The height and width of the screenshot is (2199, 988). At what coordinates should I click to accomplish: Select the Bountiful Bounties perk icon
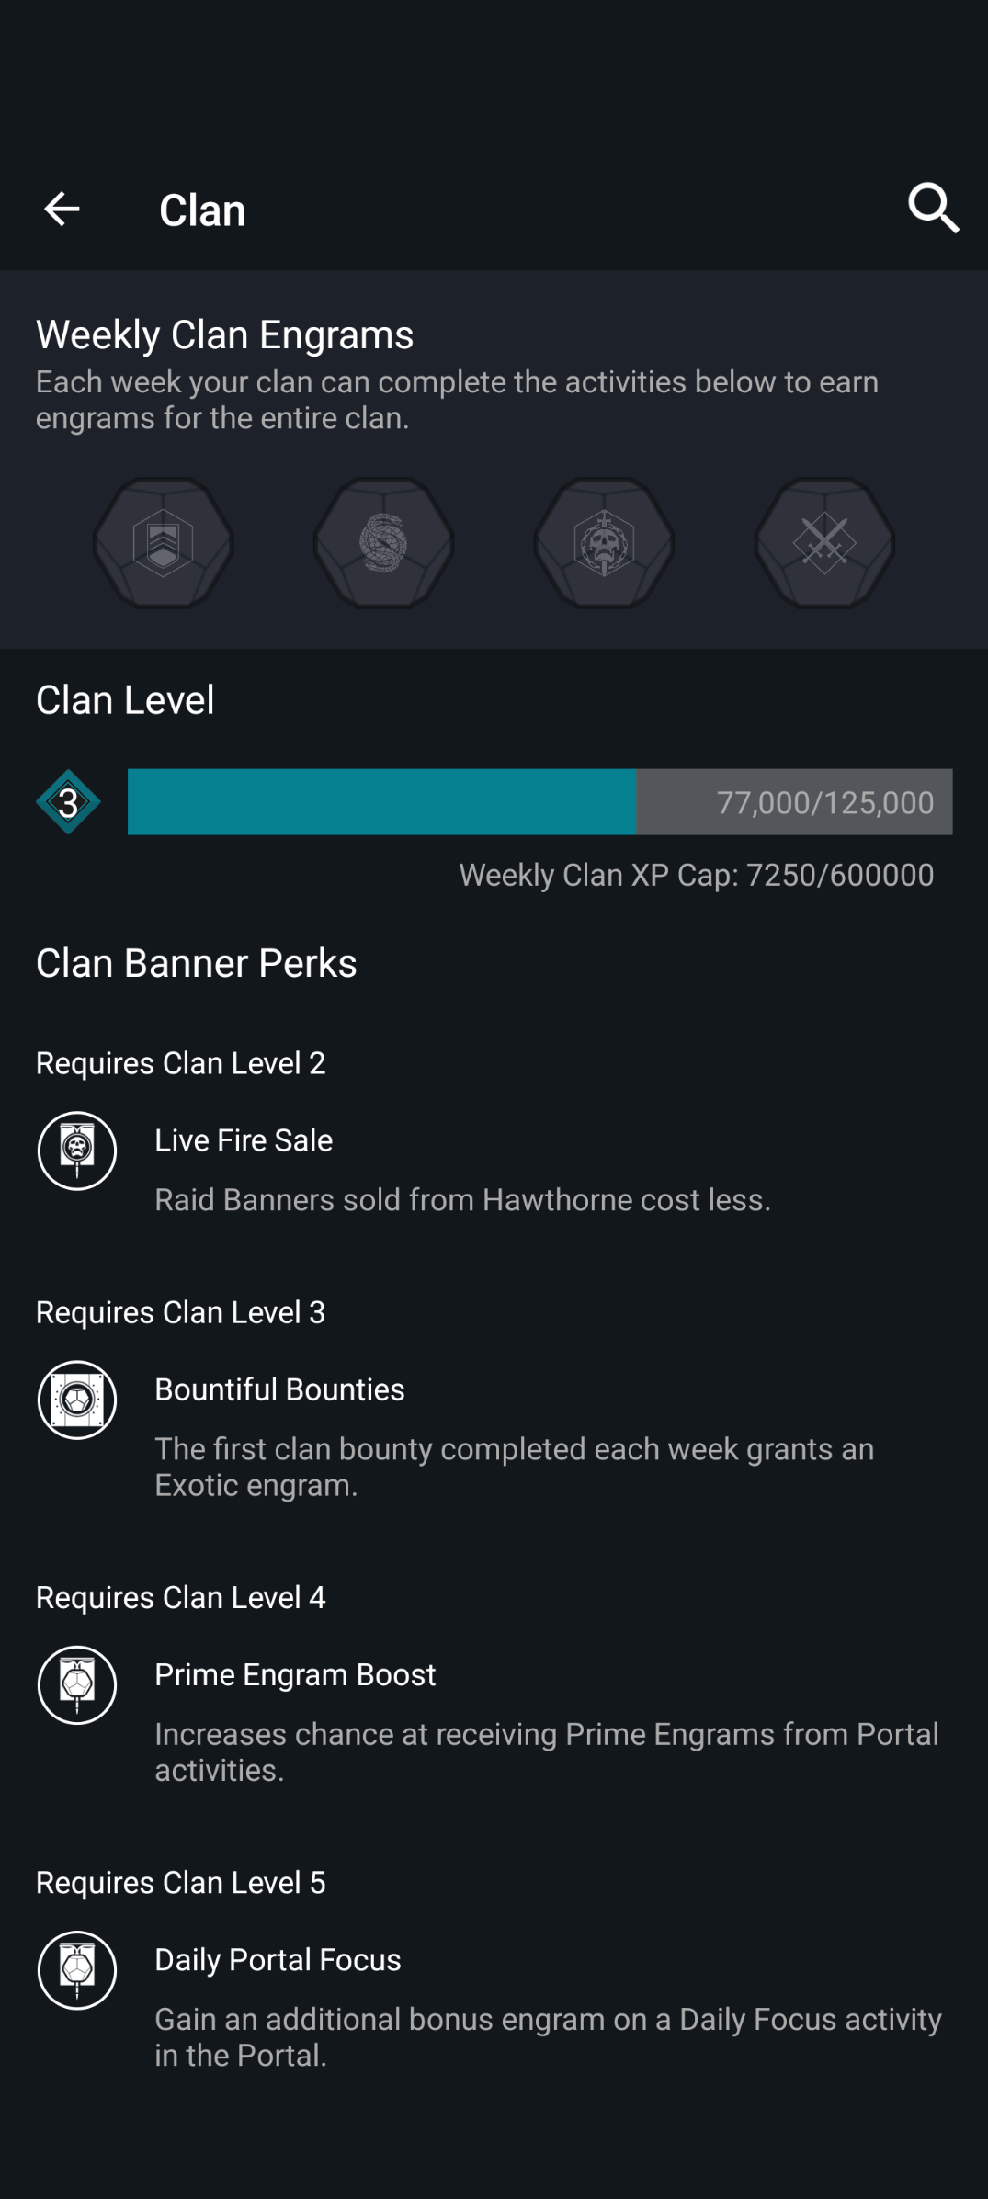point(77,1400)
